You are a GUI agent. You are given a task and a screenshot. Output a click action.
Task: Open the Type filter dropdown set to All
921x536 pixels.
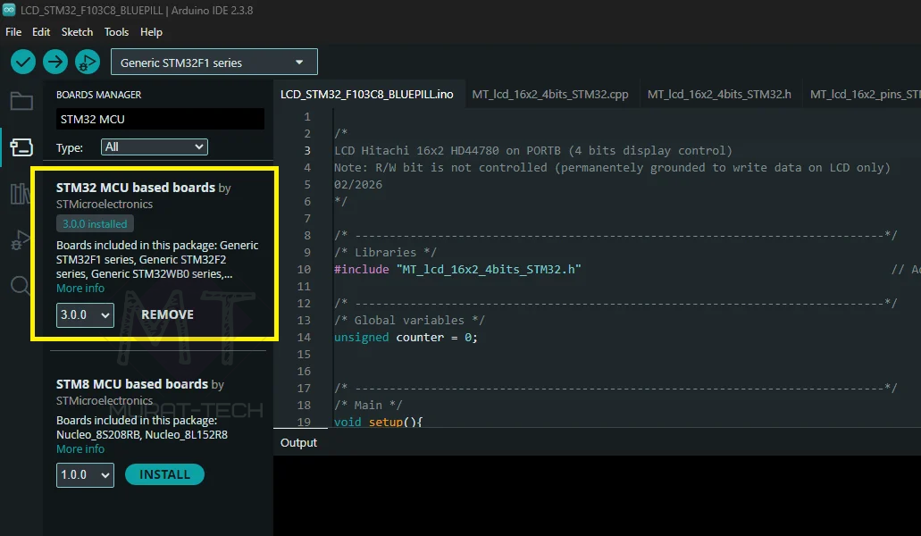154,147
